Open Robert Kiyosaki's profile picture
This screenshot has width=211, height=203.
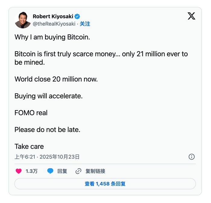tap(23, 20)
